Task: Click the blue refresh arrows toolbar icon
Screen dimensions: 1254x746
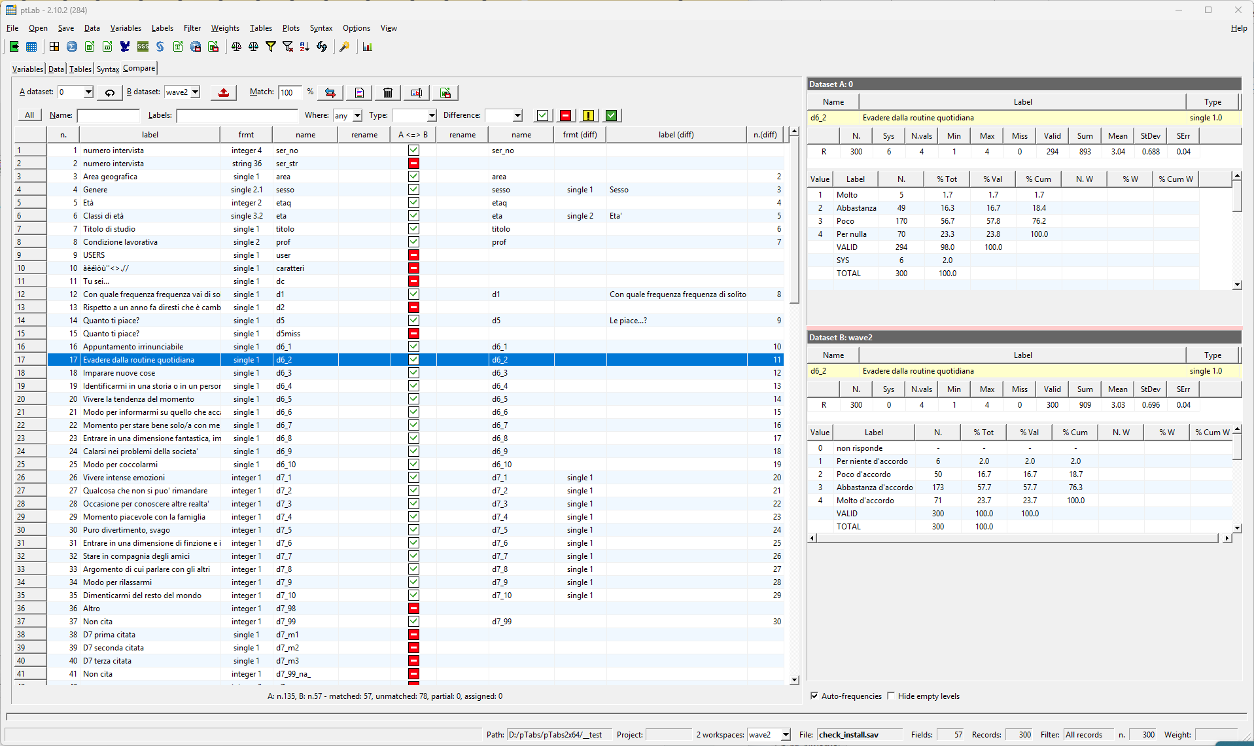Action: [322, 46]
